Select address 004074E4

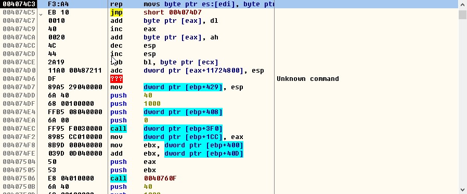pyautogui.click(x=19, y=112)
